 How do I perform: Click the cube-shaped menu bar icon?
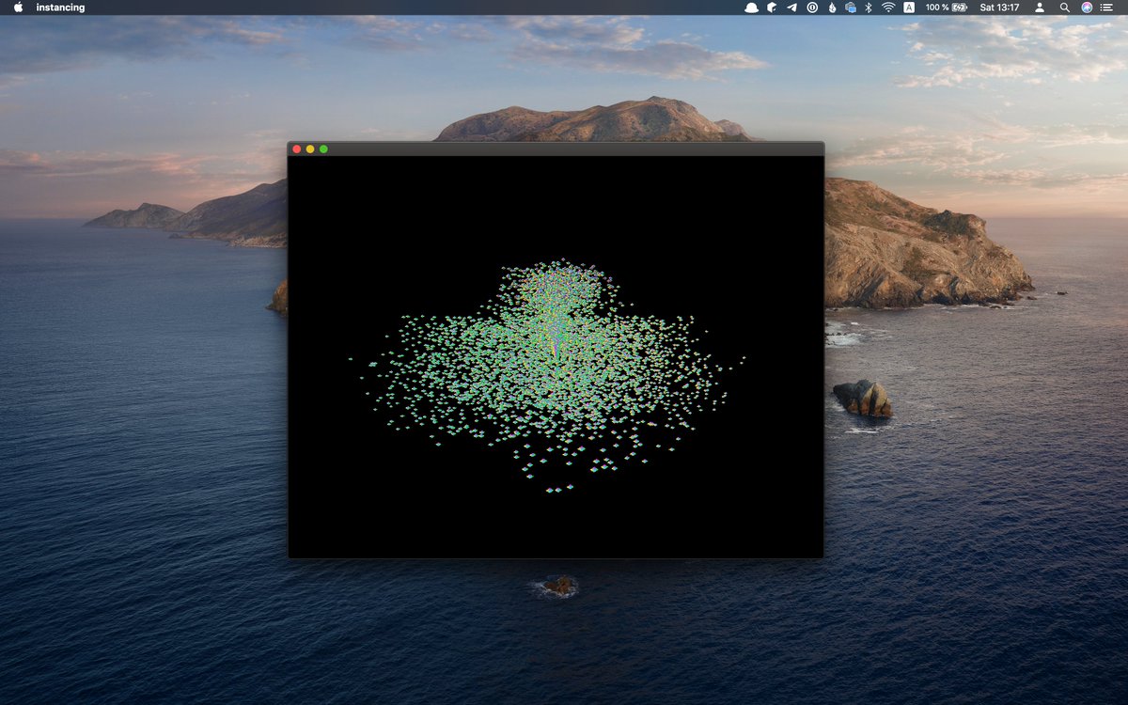click(x=772, y=7)
